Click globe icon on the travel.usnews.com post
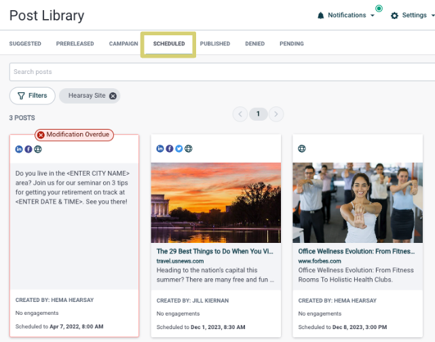Viewport: 435px width, 342px height. click(x=188, y=149)
